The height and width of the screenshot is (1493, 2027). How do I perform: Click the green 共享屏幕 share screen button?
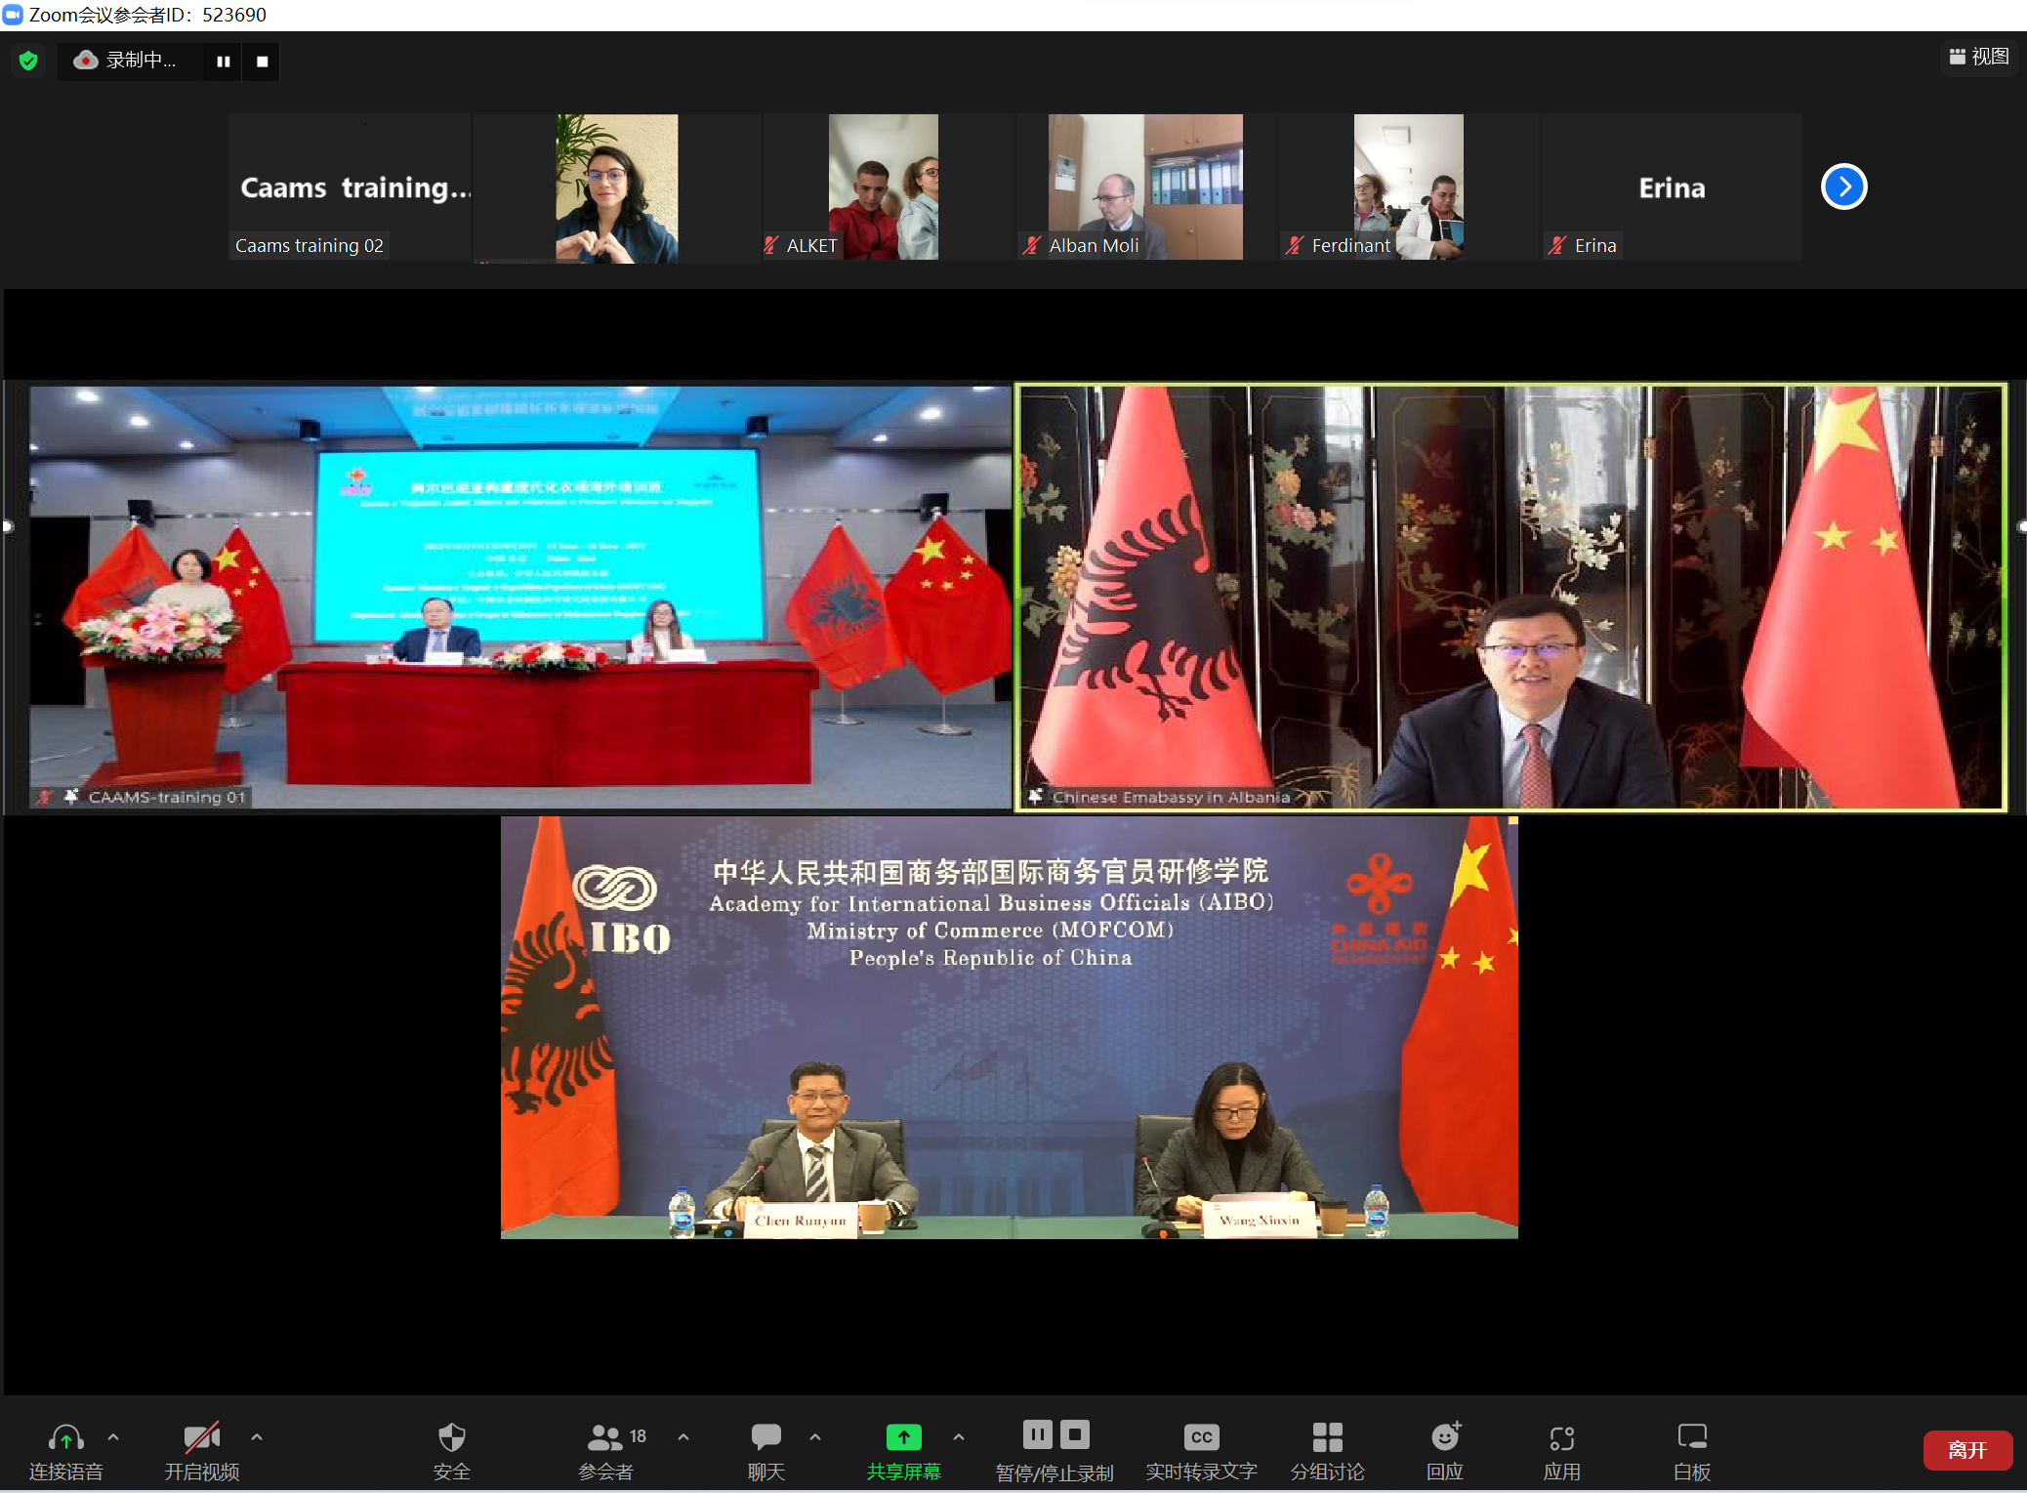(903, 1437)
